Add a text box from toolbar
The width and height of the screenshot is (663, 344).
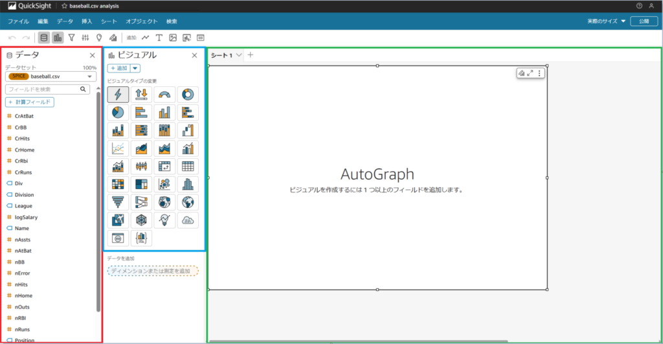159,38
